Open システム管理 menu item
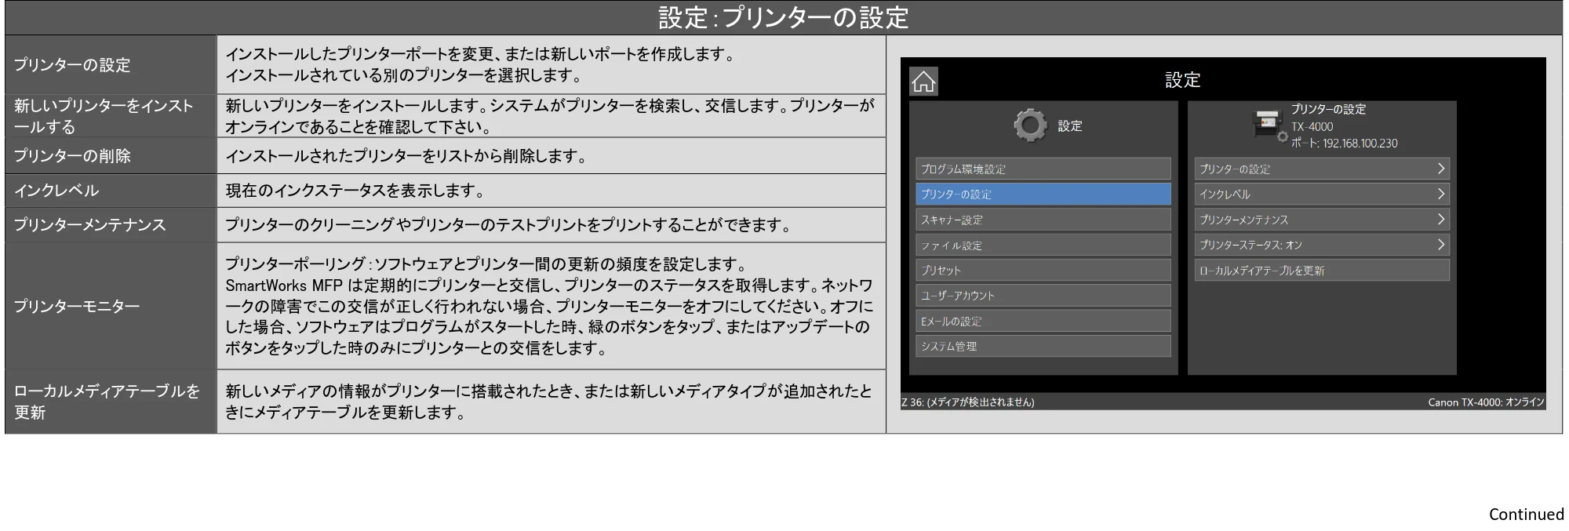1569x531 pixels. (1043, 346)
